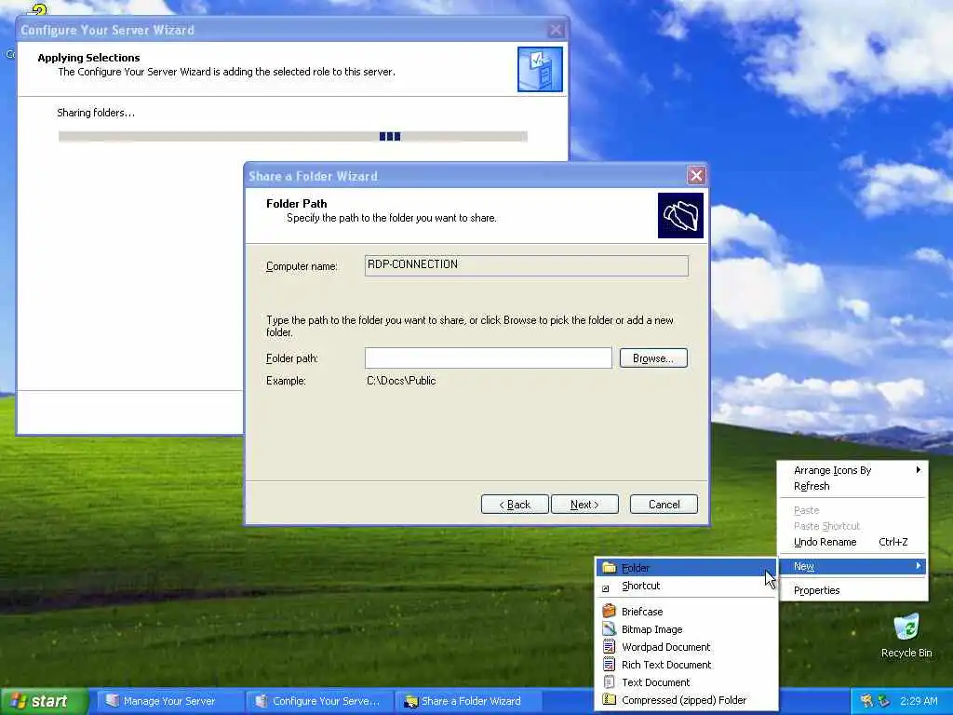Open the Recycle Bin desktop icon
The height and width of the screenshot is (715, 953).
point(906,635)
